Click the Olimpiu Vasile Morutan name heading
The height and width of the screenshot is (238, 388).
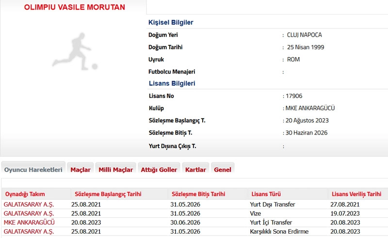point(75,7)
